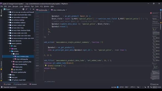
Task: Collapse the awooc-partners folder
Action: 8,43
